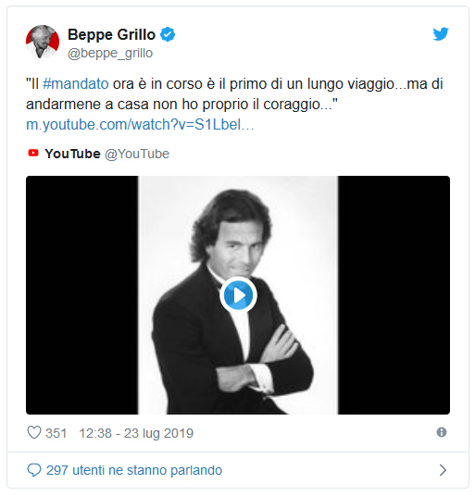Open the Beppe Grillo display name
The image size is (475, 496).
(111, 34)
